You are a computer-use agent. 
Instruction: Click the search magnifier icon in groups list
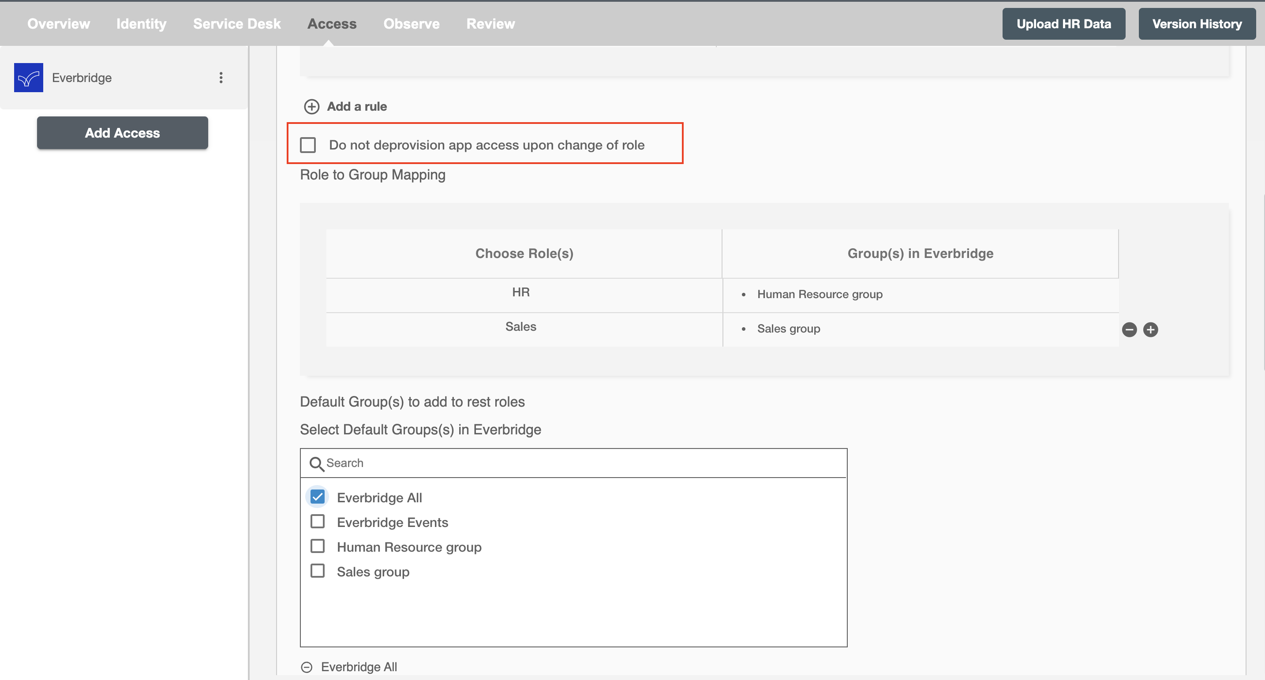point(317,463)
